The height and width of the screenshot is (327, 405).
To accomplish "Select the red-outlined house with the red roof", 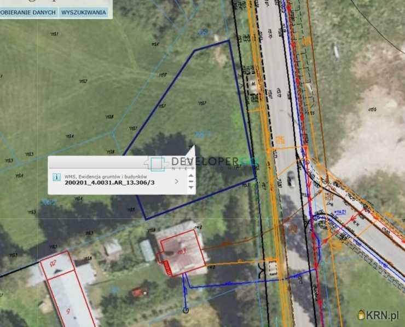I will [181, 252].
